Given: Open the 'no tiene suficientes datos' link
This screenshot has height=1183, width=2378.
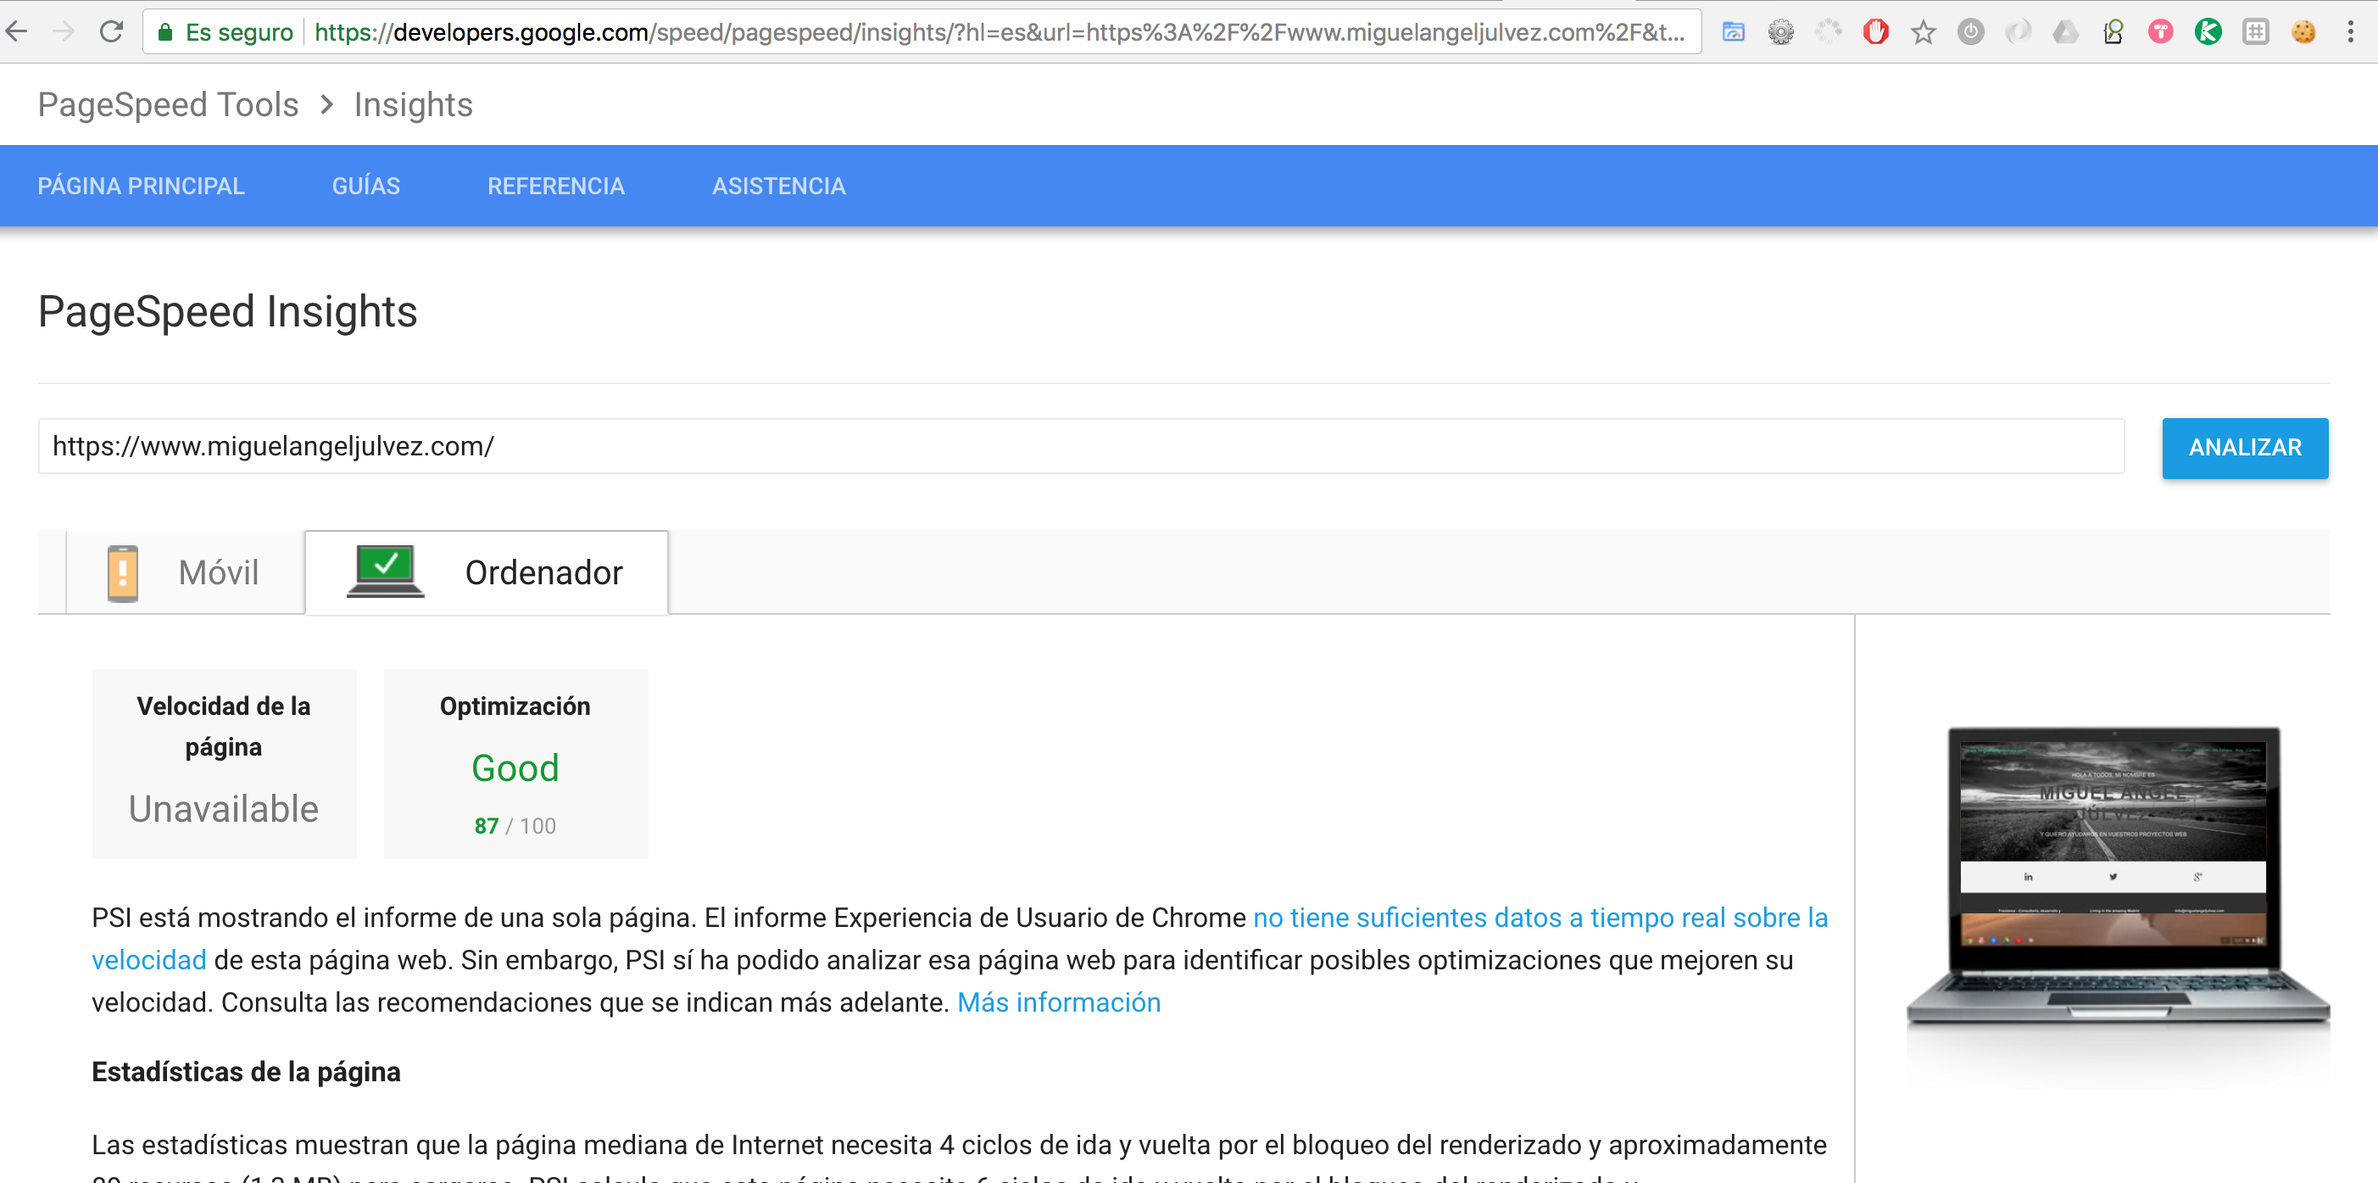Looking at the screenshot, I should coord(1540,918).
